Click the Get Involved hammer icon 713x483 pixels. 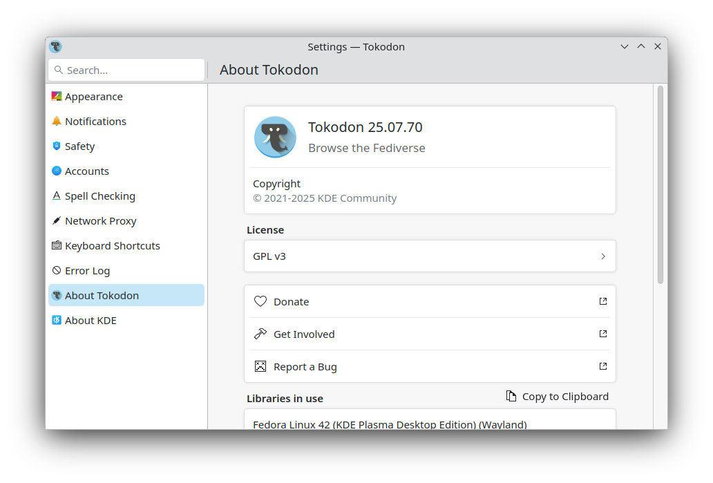pos(260,334)
